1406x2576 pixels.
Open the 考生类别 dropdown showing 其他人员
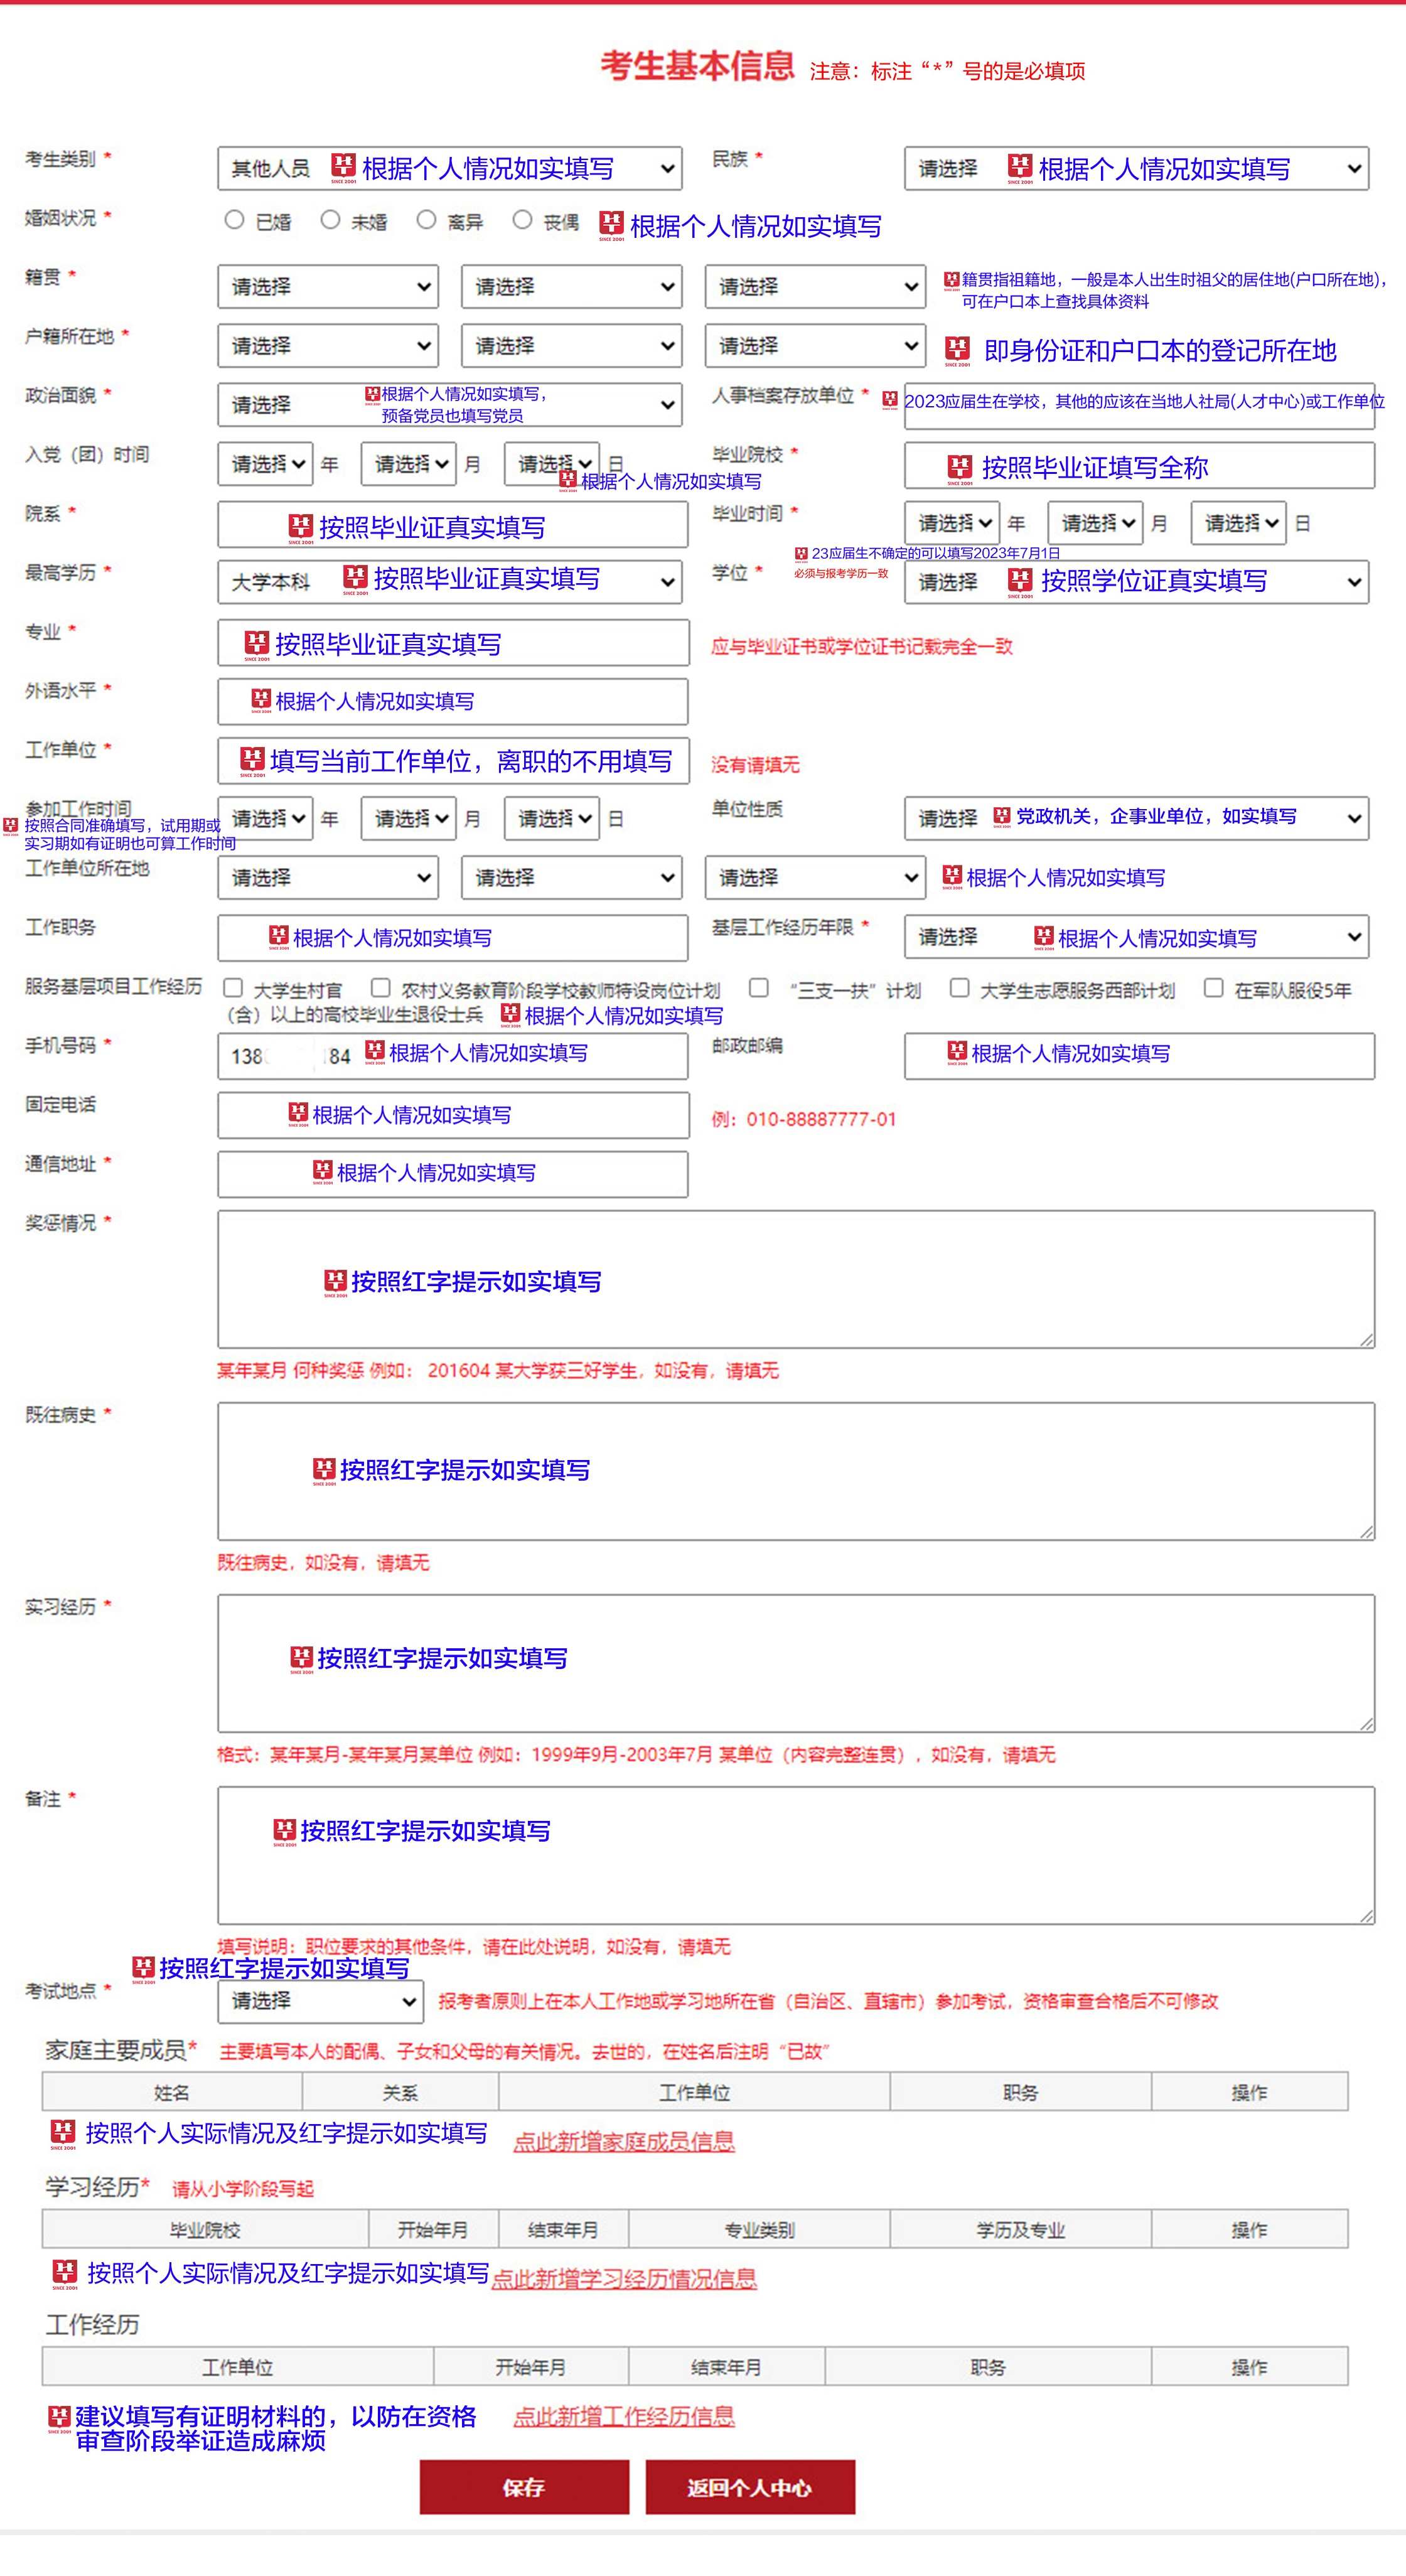(450, 168)
